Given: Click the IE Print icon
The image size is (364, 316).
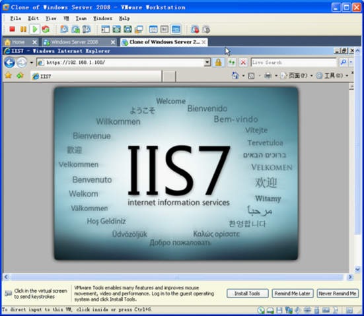Looking at the screenshot, I should pos(268,75).
